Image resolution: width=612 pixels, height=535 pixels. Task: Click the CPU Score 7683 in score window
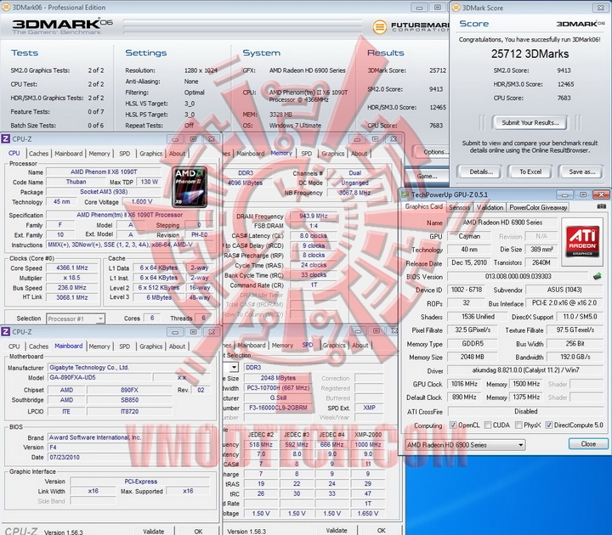tap(564, 98)
